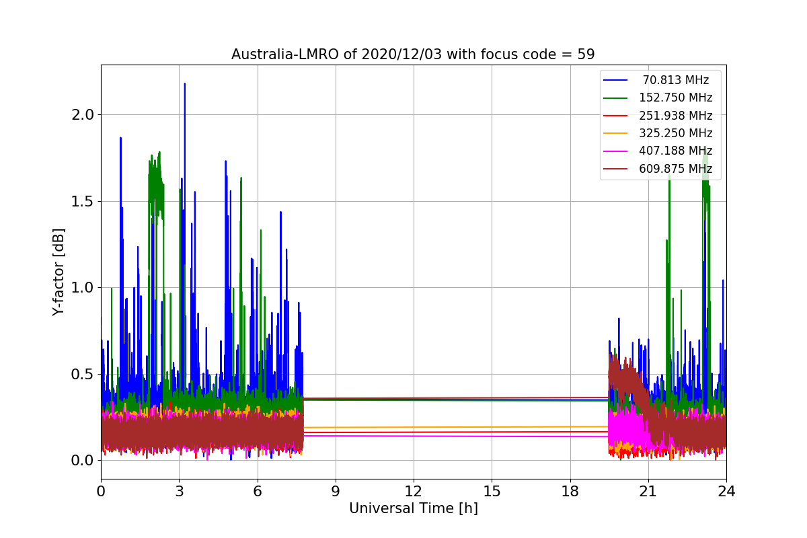The height and width of the screenshot is (538, 807).
Task: Click the x-axis tick label '21'
Action: [648, 491]
